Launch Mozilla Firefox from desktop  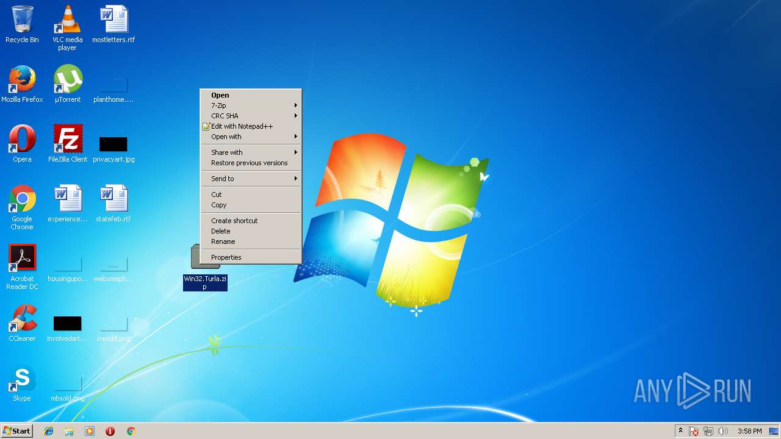tap(22, 84)
